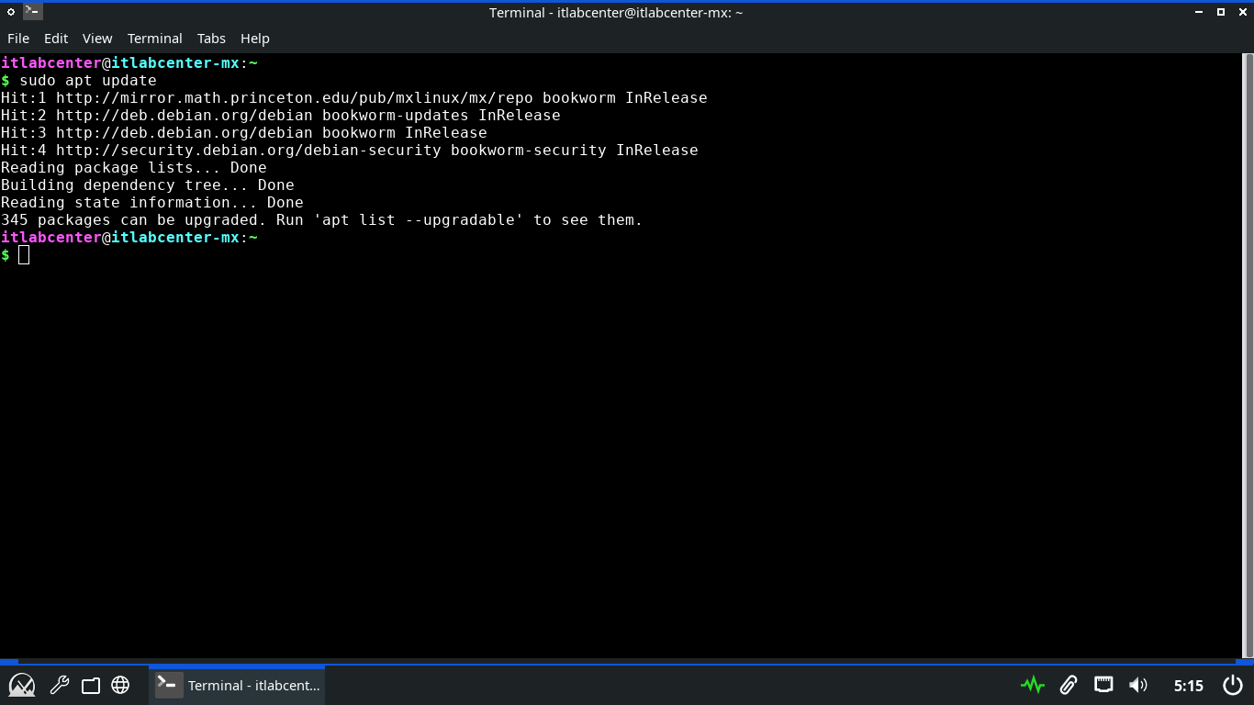Screen dimensions: 1254x705
Task: Click the green system monitor tray icon
Action: 1033,685
